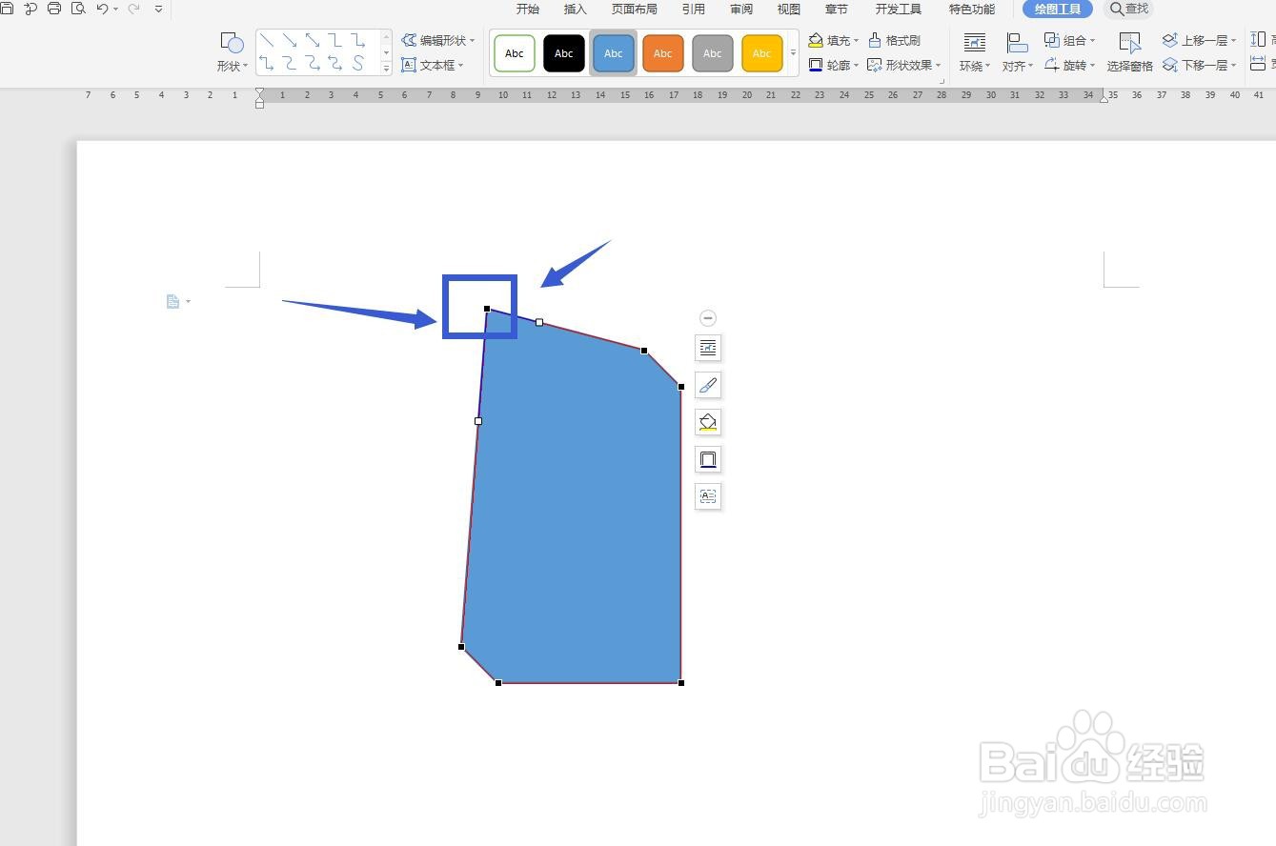Viewport: 1276px width, 846px height.
Task: Expand the shape styles gallery
Action: [793, 53]
